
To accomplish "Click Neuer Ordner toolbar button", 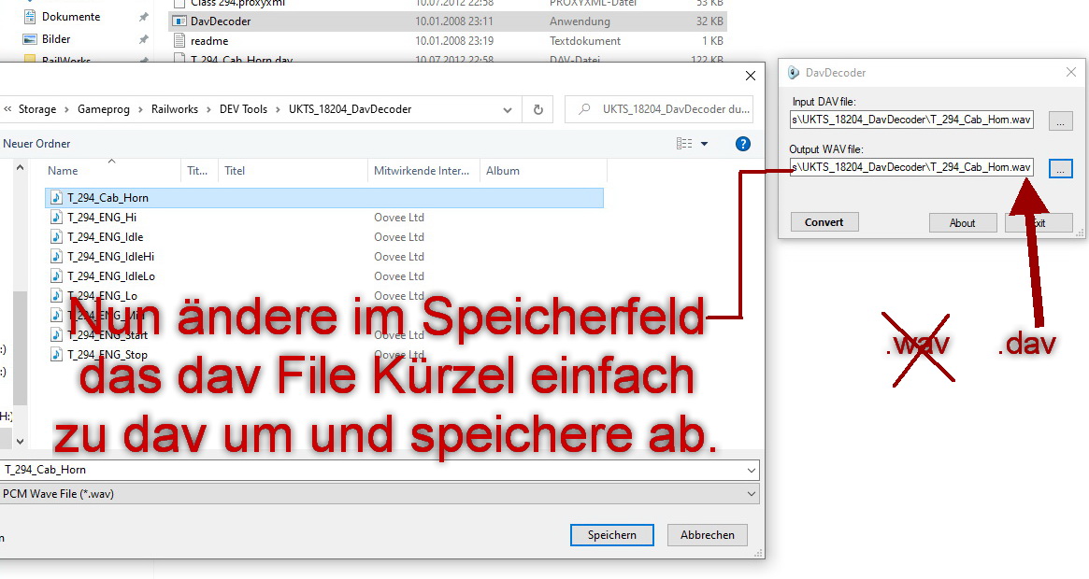I will click(36, 144).
